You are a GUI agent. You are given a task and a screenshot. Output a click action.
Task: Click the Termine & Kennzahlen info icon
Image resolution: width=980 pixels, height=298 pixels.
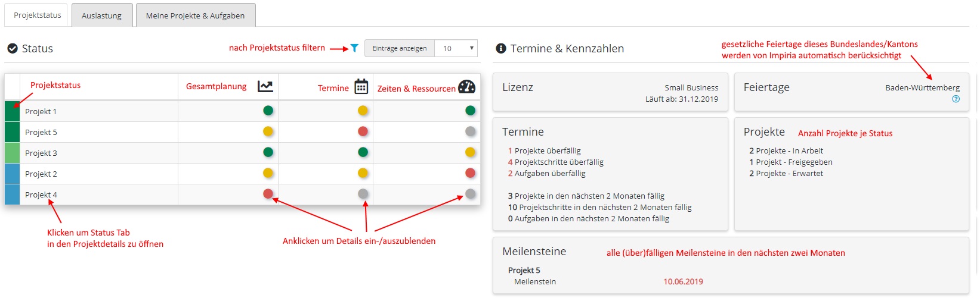[x=501, y=49]
